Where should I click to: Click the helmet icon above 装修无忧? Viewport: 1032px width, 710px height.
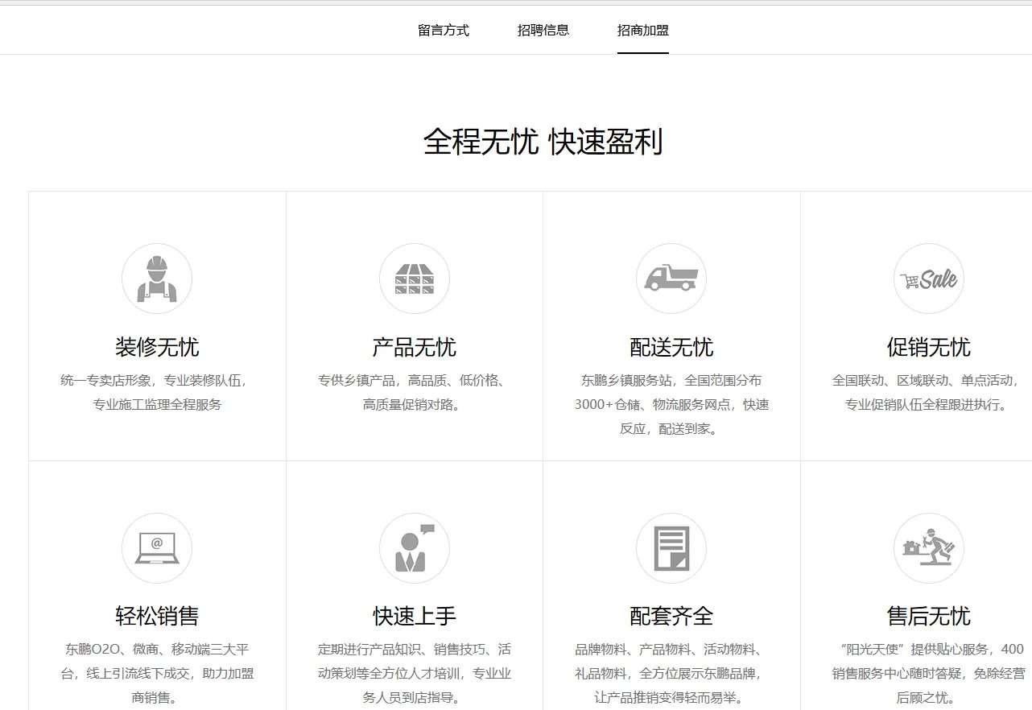156,278
